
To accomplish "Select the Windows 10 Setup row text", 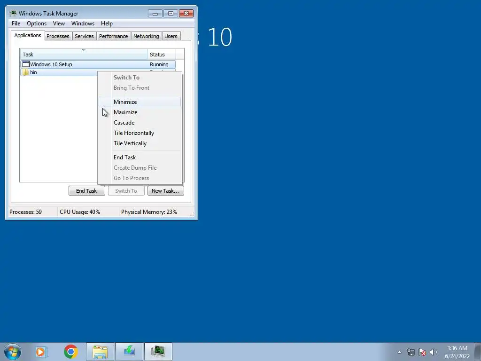I will [x=51, y=64].
